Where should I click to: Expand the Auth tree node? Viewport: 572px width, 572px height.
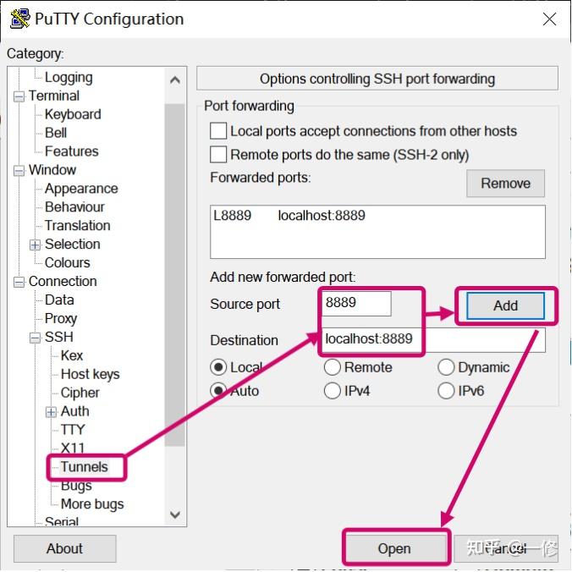(52, 412)
